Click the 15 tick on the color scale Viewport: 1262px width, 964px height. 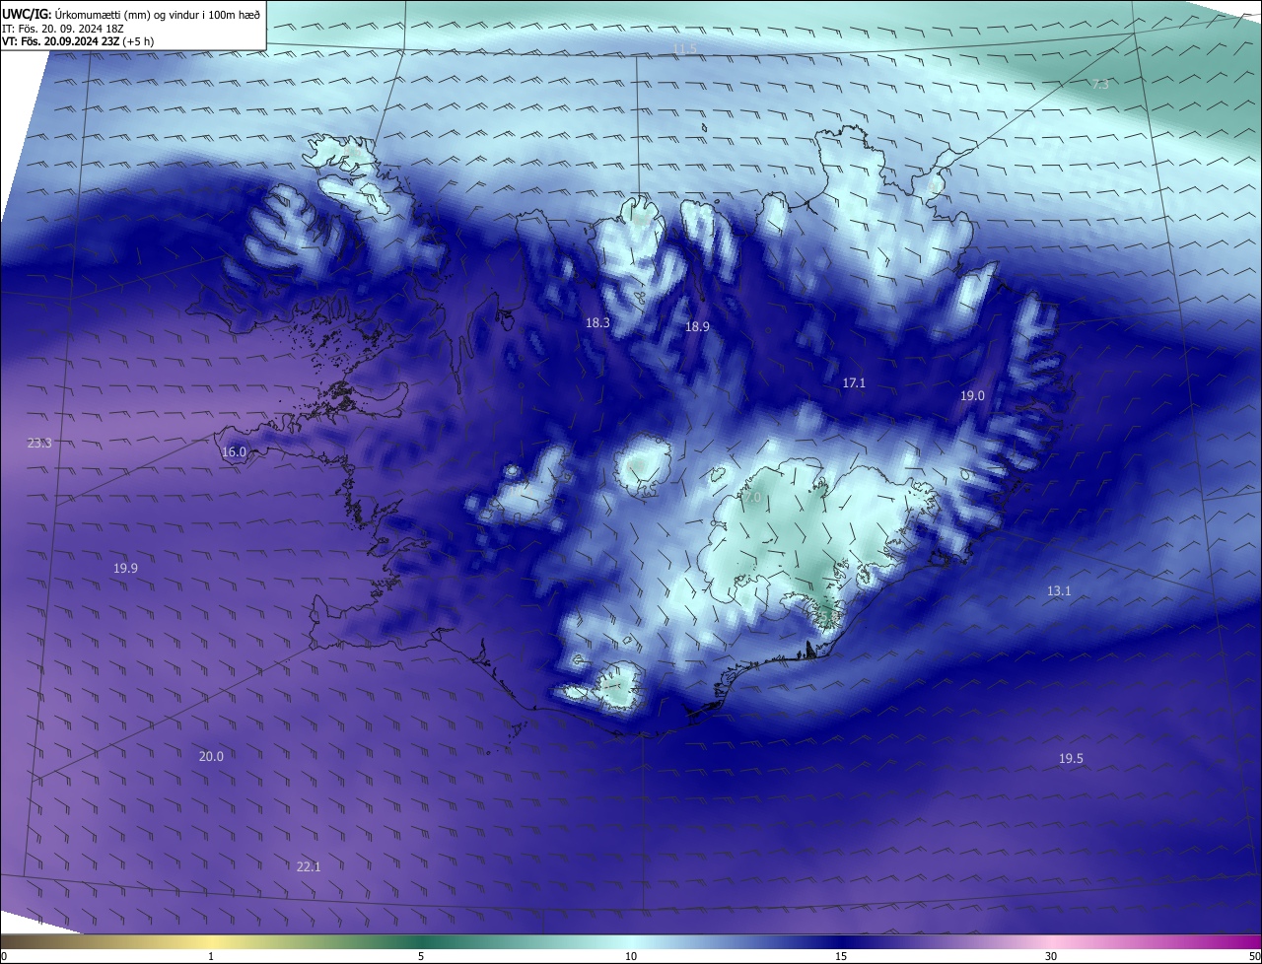(841, 956)
